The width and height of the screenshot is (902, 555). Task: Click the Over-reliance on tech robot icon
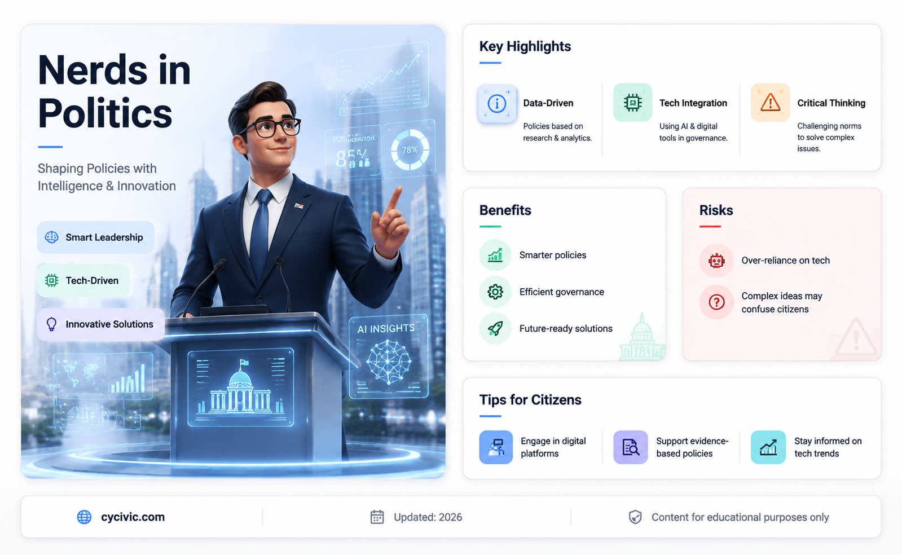coord(716,261)
